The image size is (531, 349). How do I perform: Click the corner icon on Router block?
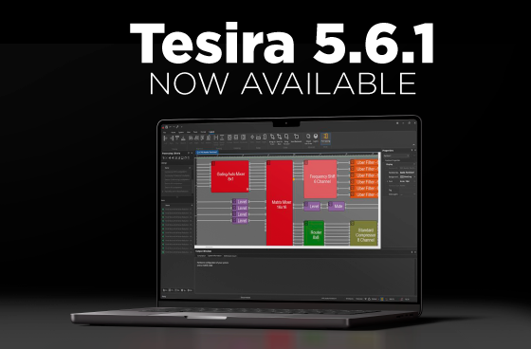point(306,223)
